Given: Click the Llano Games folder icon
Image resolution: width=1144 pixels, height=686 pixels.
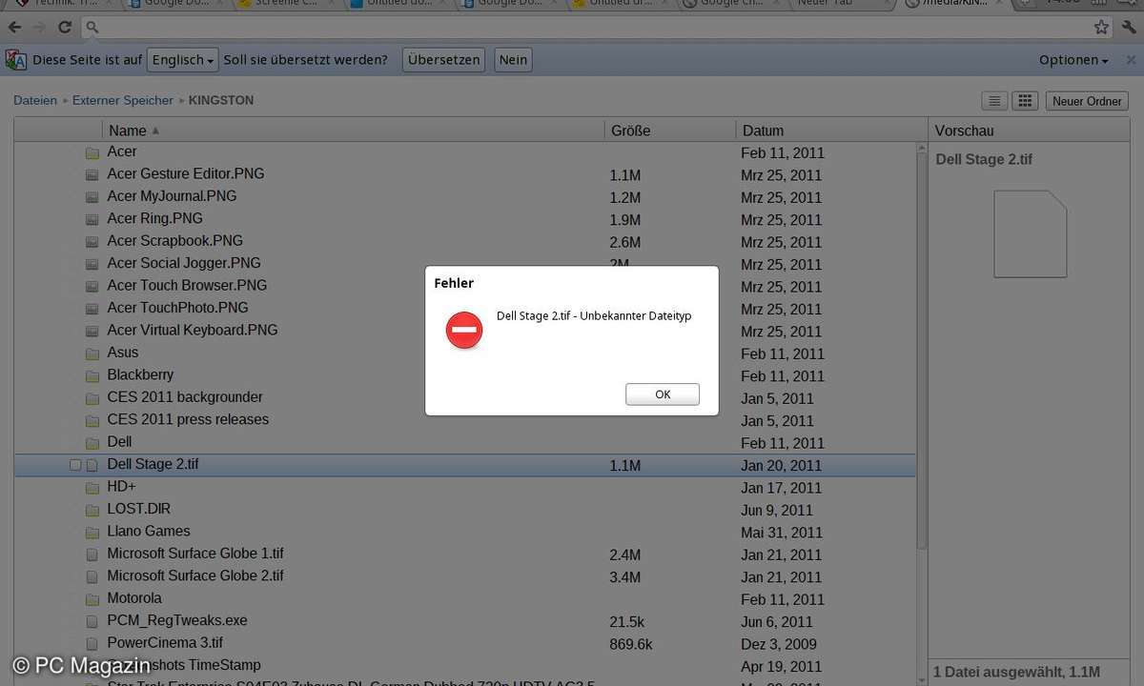Looking at the screenshot, I should (92, 532).
